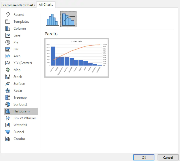The width and height of the screenshot is (180, 161).
Task: Click the Cancel button
Action: point(168,157)
